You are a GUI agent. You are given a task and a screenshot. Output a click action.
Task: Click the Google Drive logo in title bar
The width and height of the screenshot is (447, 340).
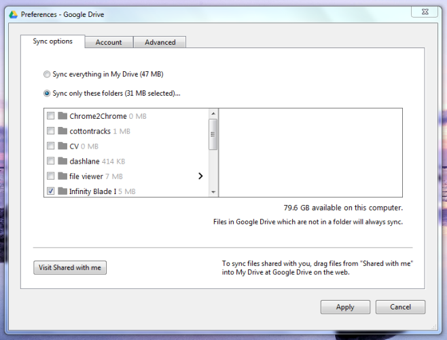click(13, 14)
